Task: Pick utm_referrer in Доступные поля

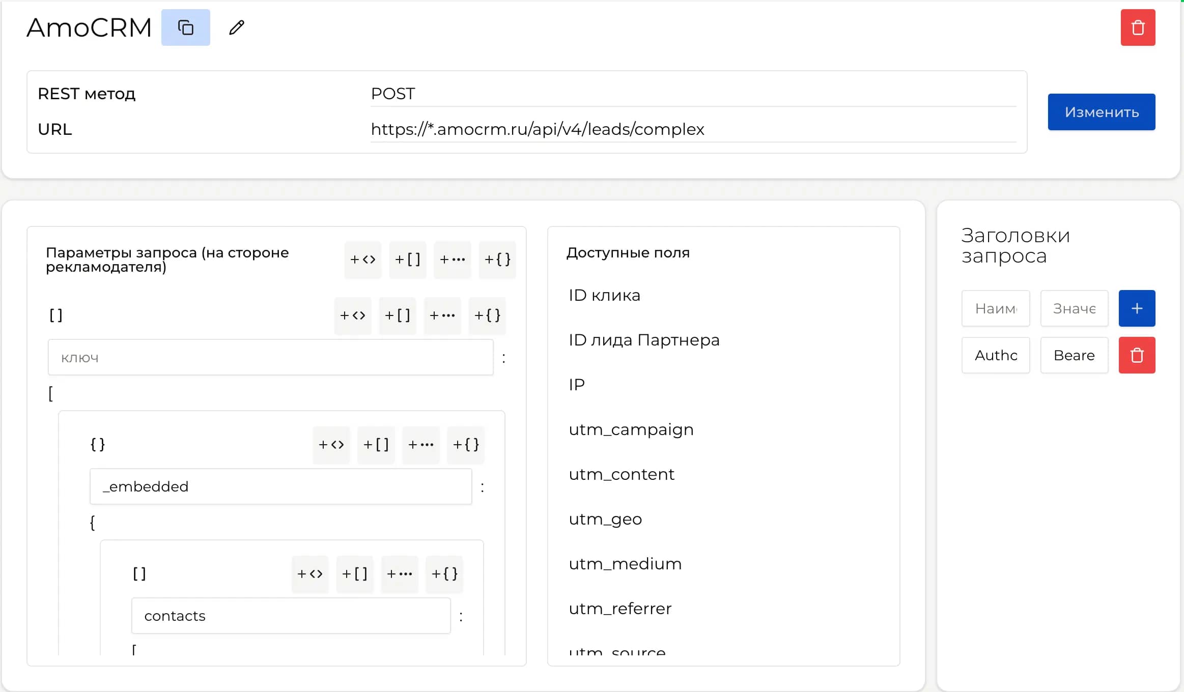Action: click(x=621, y=608)
